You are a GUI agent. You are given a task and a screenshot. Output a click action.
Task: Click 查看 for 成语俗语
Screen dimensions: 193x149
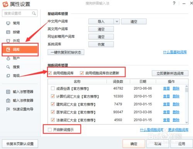[166, 88]
